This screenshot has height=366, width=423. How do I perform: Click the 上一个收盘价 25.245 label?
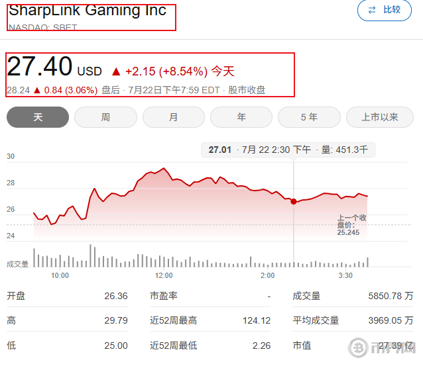351,225
